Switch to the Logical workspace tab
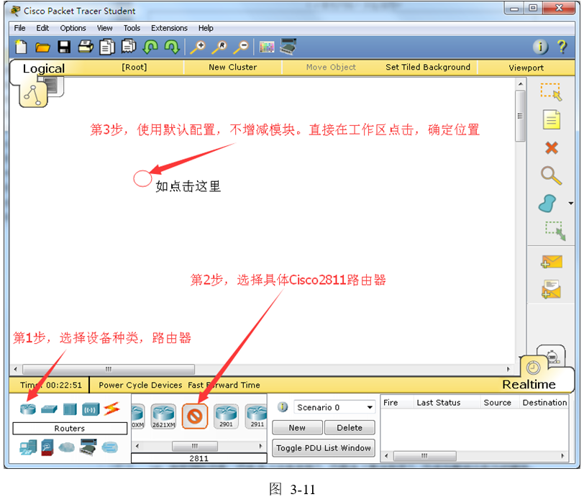The height and width of the screenshot is (497, 584). (x=43, y=69)
